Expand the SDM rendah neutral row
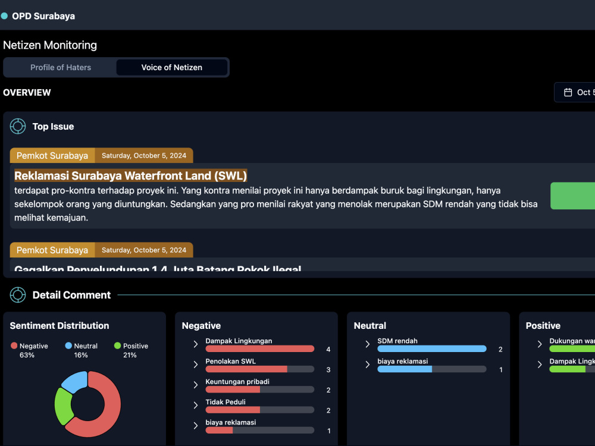This screenshot has width=595, height=446. (x=367, y=344)
